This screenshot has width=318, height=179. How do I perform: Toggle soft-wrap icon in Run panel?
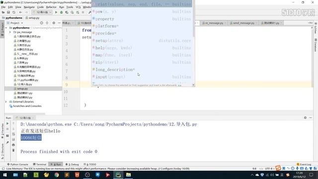(x=13, y=134)
